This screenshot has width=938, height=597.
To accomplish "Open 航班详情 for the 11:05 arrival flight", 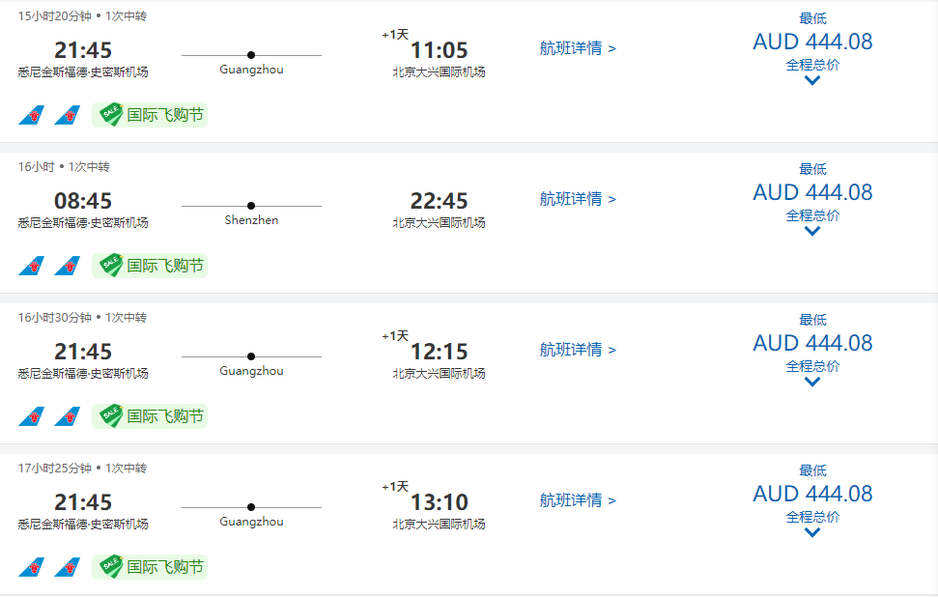I will click(578, 48).
